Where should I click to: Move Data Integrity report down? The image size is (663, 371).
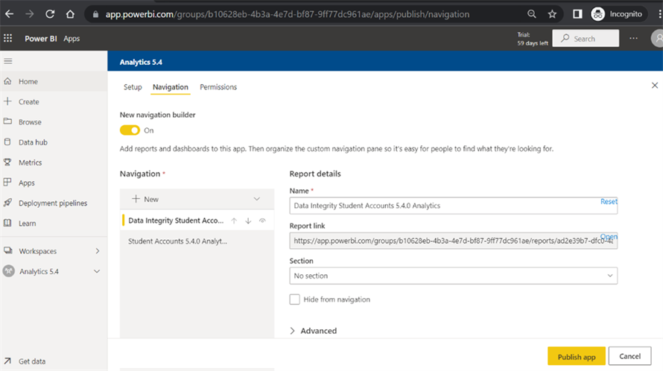(248, 221)
